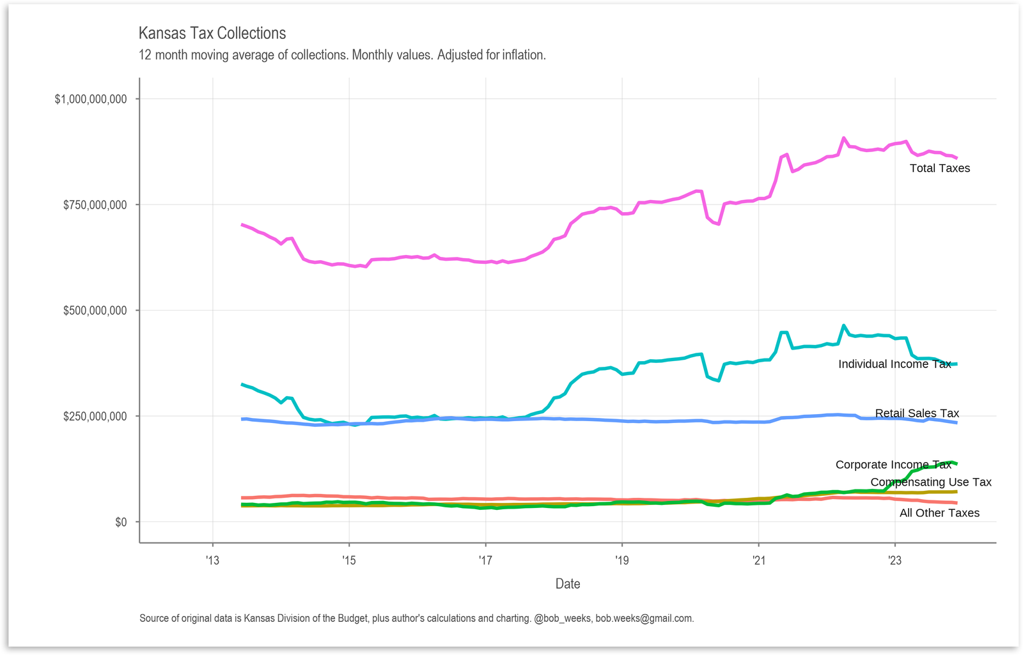Select the Corporate Income Tax label
This screenshot has width=1023, height=655.
pos(893,465)
